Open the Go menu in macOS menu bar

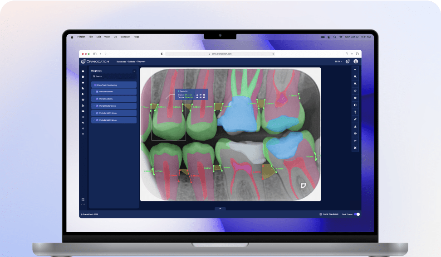(x=115, y=37)
